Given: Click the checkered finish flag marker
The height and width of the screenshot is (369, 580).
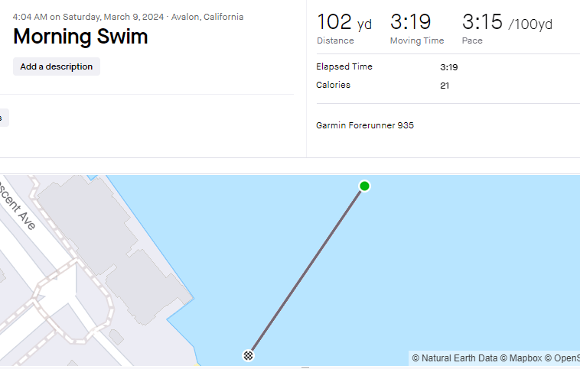Looking at the screenshot, I should pyautogui.click(x=249, y=354).
